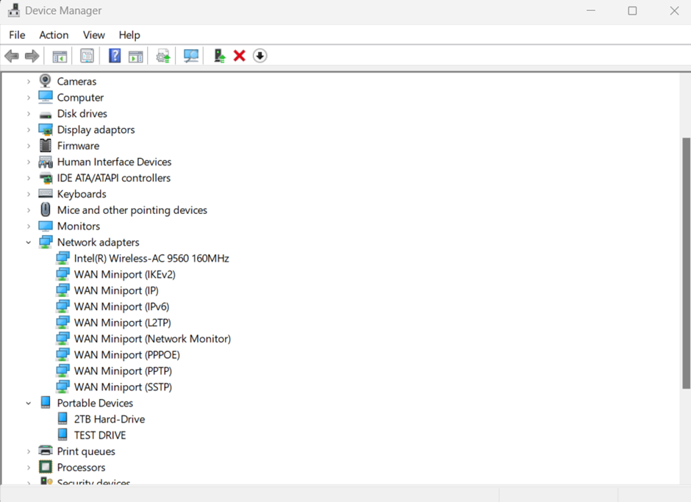This screenshot has width=691, height=502.
Task: Select the 2TB Hard-Drive device
Action: coord(109,419)
